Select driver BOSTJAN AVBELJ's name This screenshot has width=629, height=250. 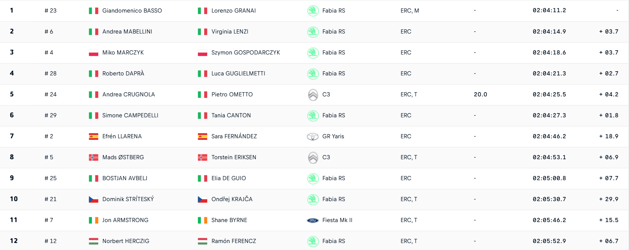pos(125,178)
